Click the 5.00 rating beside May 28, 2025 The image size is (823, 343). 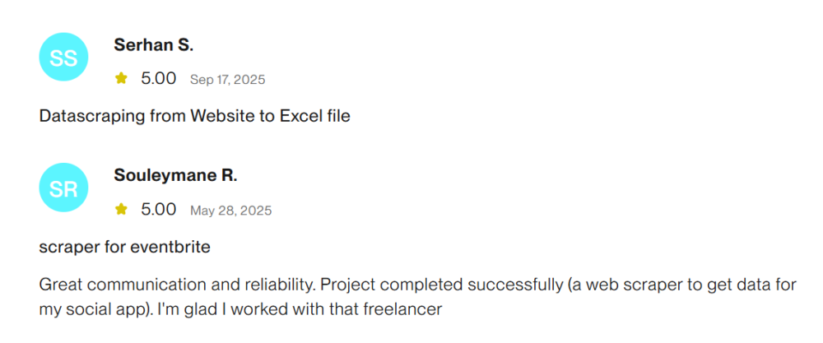click(x=158, y=210)
